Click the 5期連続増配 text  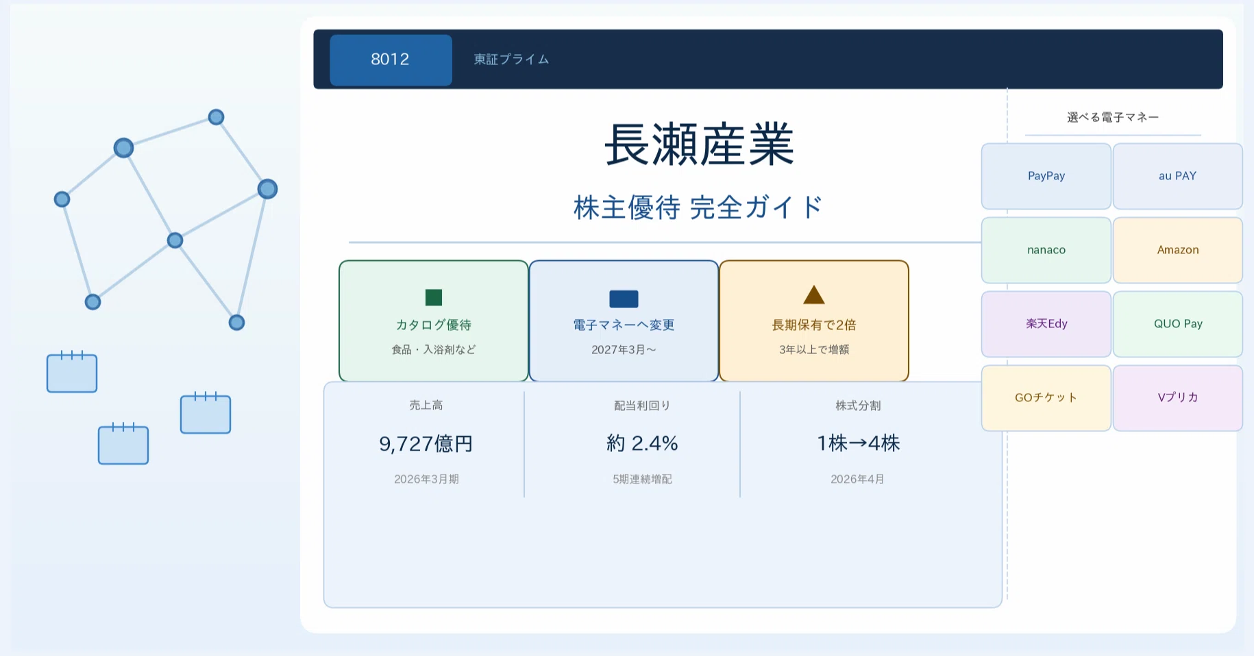point(642,479)
